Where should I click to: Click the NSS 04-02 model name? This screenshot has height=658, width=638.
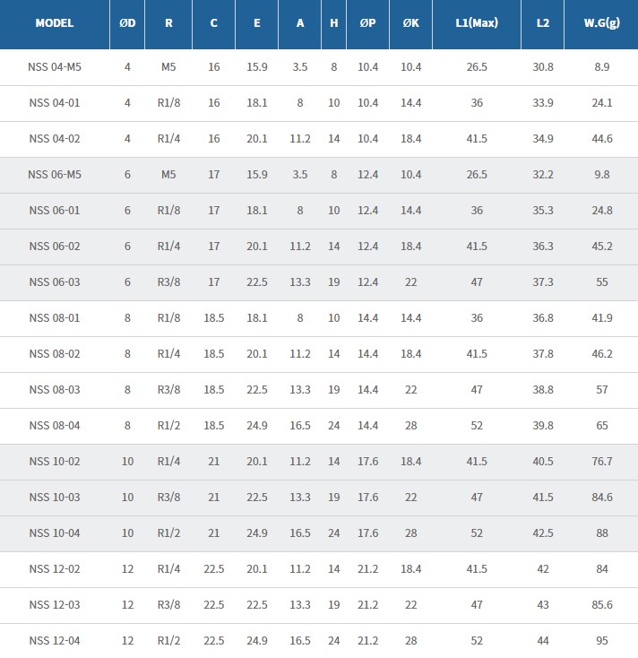[55, 139]
